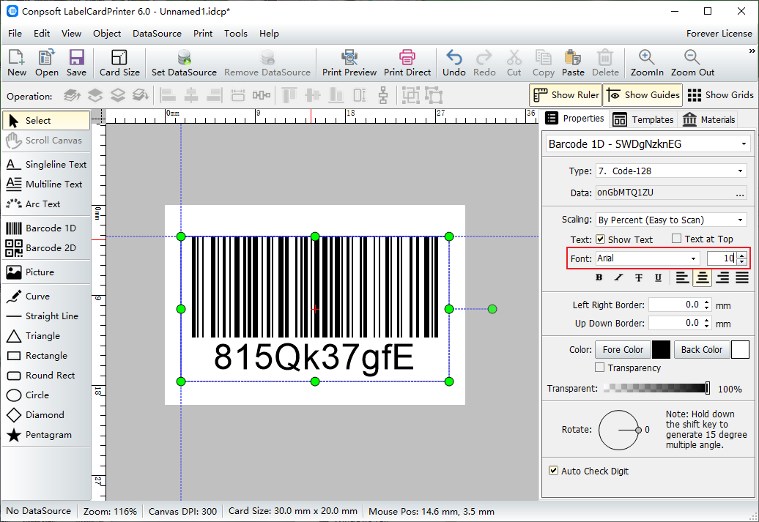Viewport: 759px width, 522px height.
Task: Right-align the barcode text
Action: click(x=722, y=277)
